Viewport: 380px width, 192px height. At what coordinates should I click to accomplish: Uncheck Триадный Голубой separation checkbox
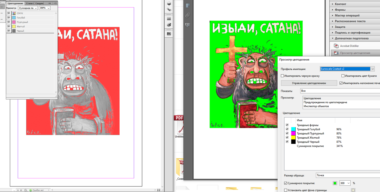tap(287, 129)
